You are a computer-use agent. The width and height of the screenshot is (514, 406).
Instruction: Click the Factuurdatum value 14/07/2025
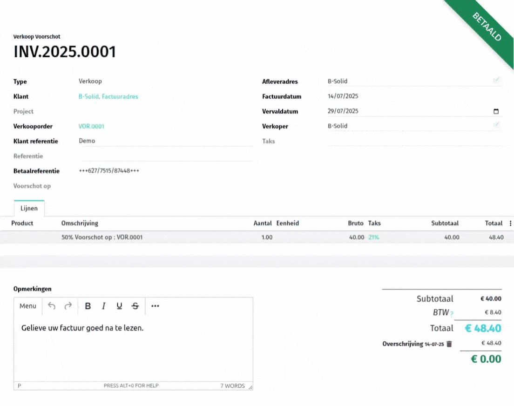[343, 96]
